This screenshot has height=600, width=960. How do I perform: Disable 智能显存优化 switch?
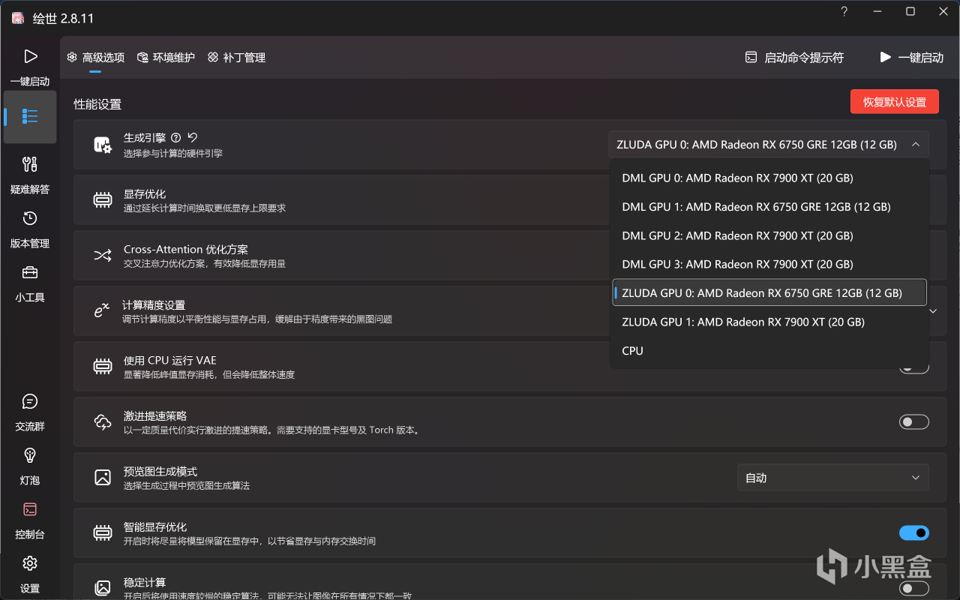(x=914, y=533)
